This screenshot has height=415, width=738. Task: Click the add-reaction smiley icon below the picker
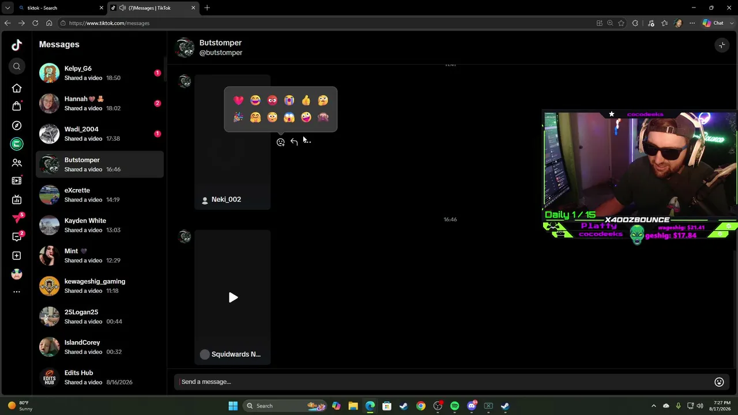coord(281,142)
